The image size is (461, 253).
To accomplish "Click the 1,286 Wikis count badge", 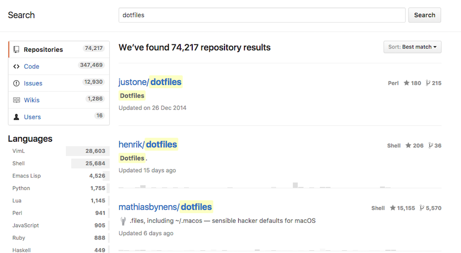I will point(95,98).
